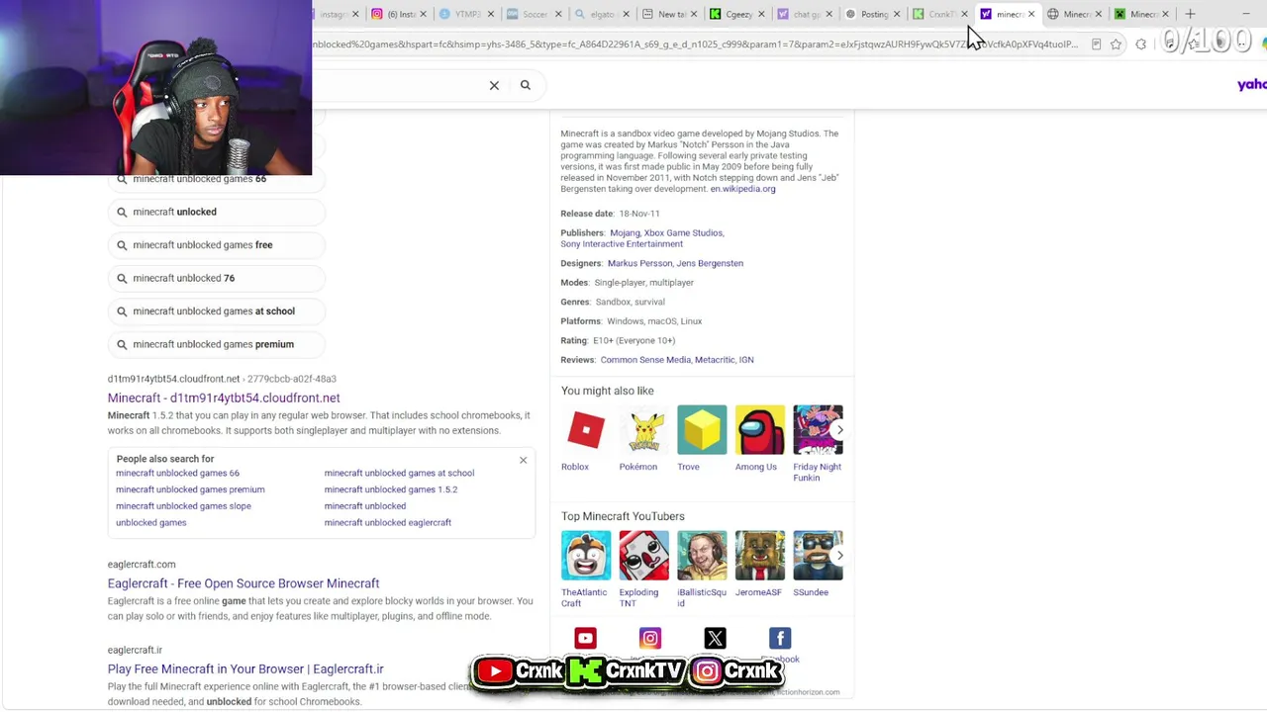
Task: Open Minecraft's YouTube profile icon
Action: [x=585, y=639]
